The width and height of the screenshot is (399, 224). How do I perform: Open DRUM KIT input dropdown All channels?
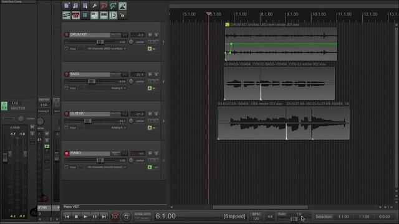pos(107,49)
